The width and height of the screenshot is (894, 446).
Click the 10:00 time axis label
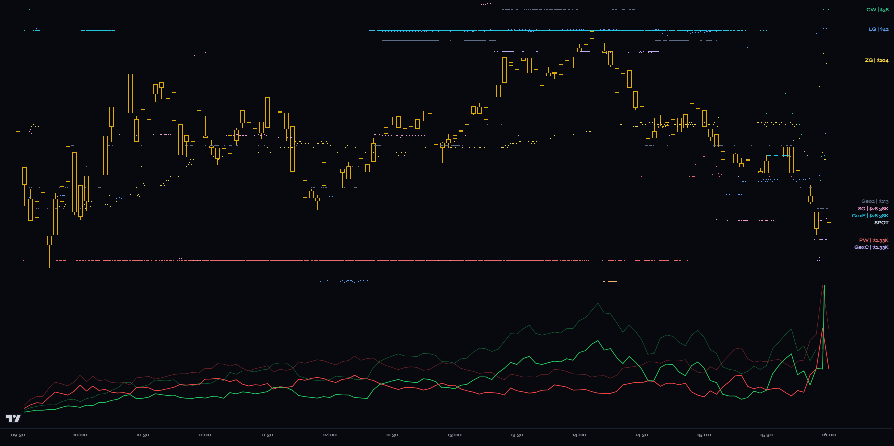pos(80,435)
